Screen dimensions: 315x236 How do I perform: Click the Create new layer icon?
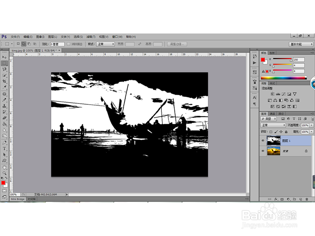point(301,199)
